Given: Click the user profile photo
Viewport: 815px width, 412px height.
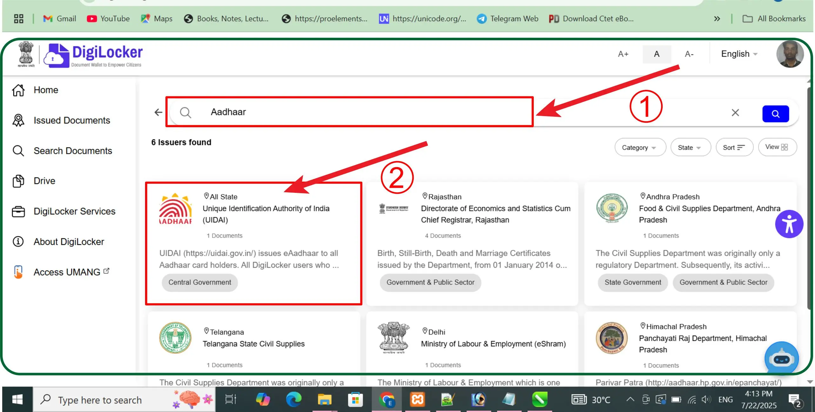Looking at the screenshot, I should 790,54.
